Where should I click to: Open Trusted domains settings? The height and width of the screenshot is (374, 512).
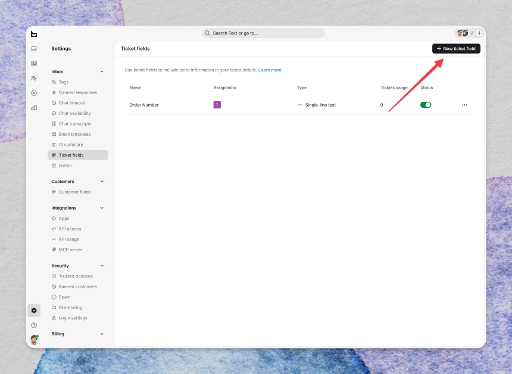[78, 276]
